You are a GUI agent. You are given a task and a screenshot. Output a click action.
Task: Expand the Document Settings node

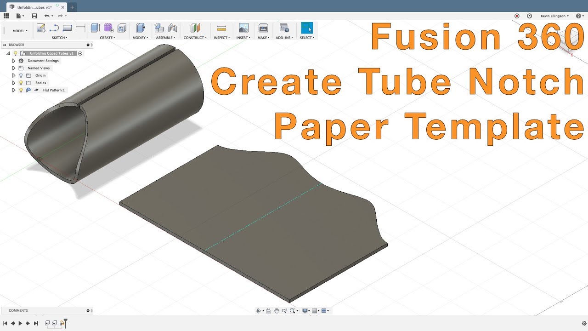(x=13, y=61)
